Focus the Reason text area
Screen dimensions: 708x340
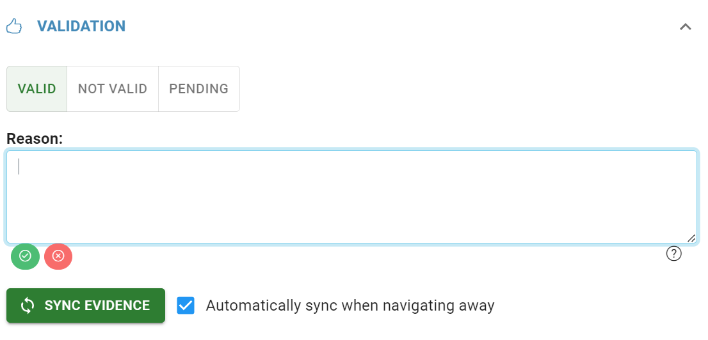pyautogui.click(x=351, y=197)
